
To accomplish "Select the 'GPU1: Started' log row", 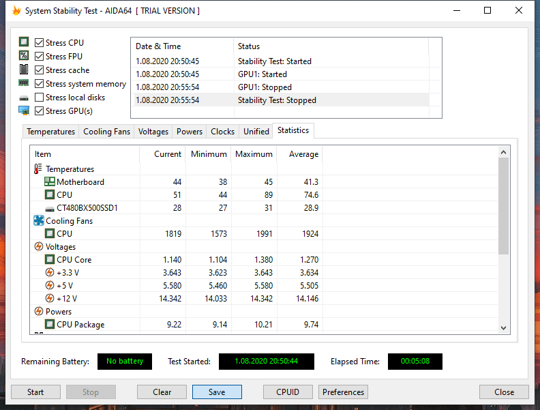I will (280, 74).
